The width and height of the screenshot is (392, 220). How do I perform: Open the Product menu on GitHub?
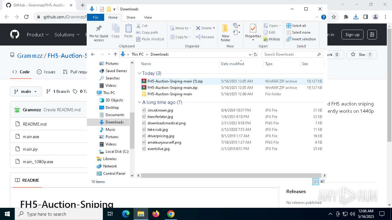[x=38, y=35]
